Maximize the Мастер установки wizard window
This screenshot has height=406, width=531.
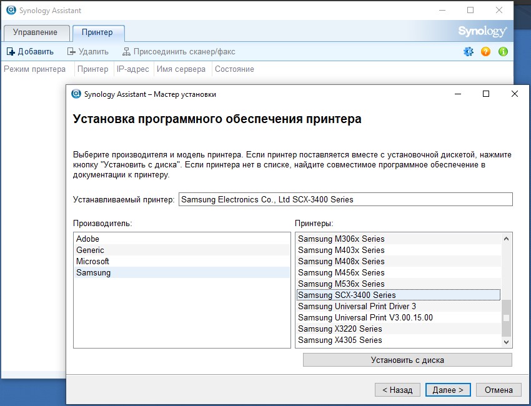(486, 94)
